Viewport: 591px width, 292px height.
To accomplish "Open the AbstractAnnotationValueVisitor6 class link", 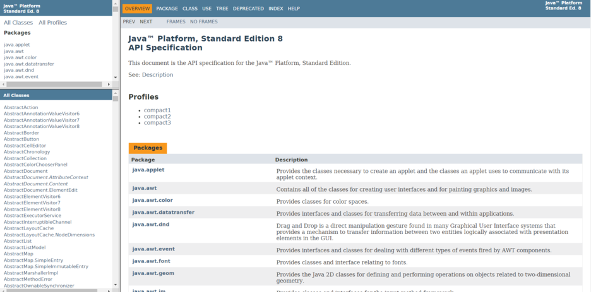I will pyautogui.click(x=42, y=114).
